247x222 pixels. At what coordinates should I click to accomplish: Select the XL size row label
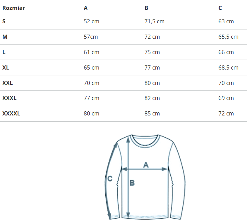(6, 67)
